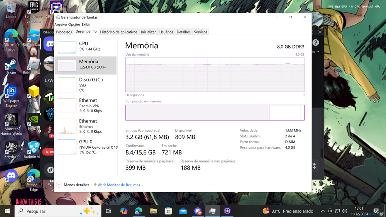Click Abrir Monitor de Recursos link
386x217 pixels.
[119, 185]
